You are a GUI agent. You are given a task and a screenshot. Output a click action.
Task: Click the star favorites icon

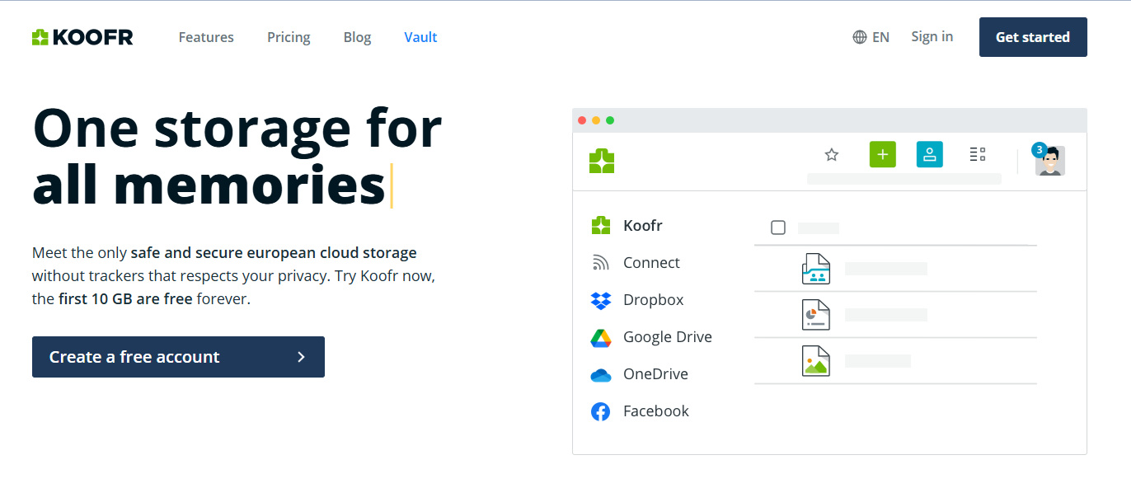[x=832, y=154]
